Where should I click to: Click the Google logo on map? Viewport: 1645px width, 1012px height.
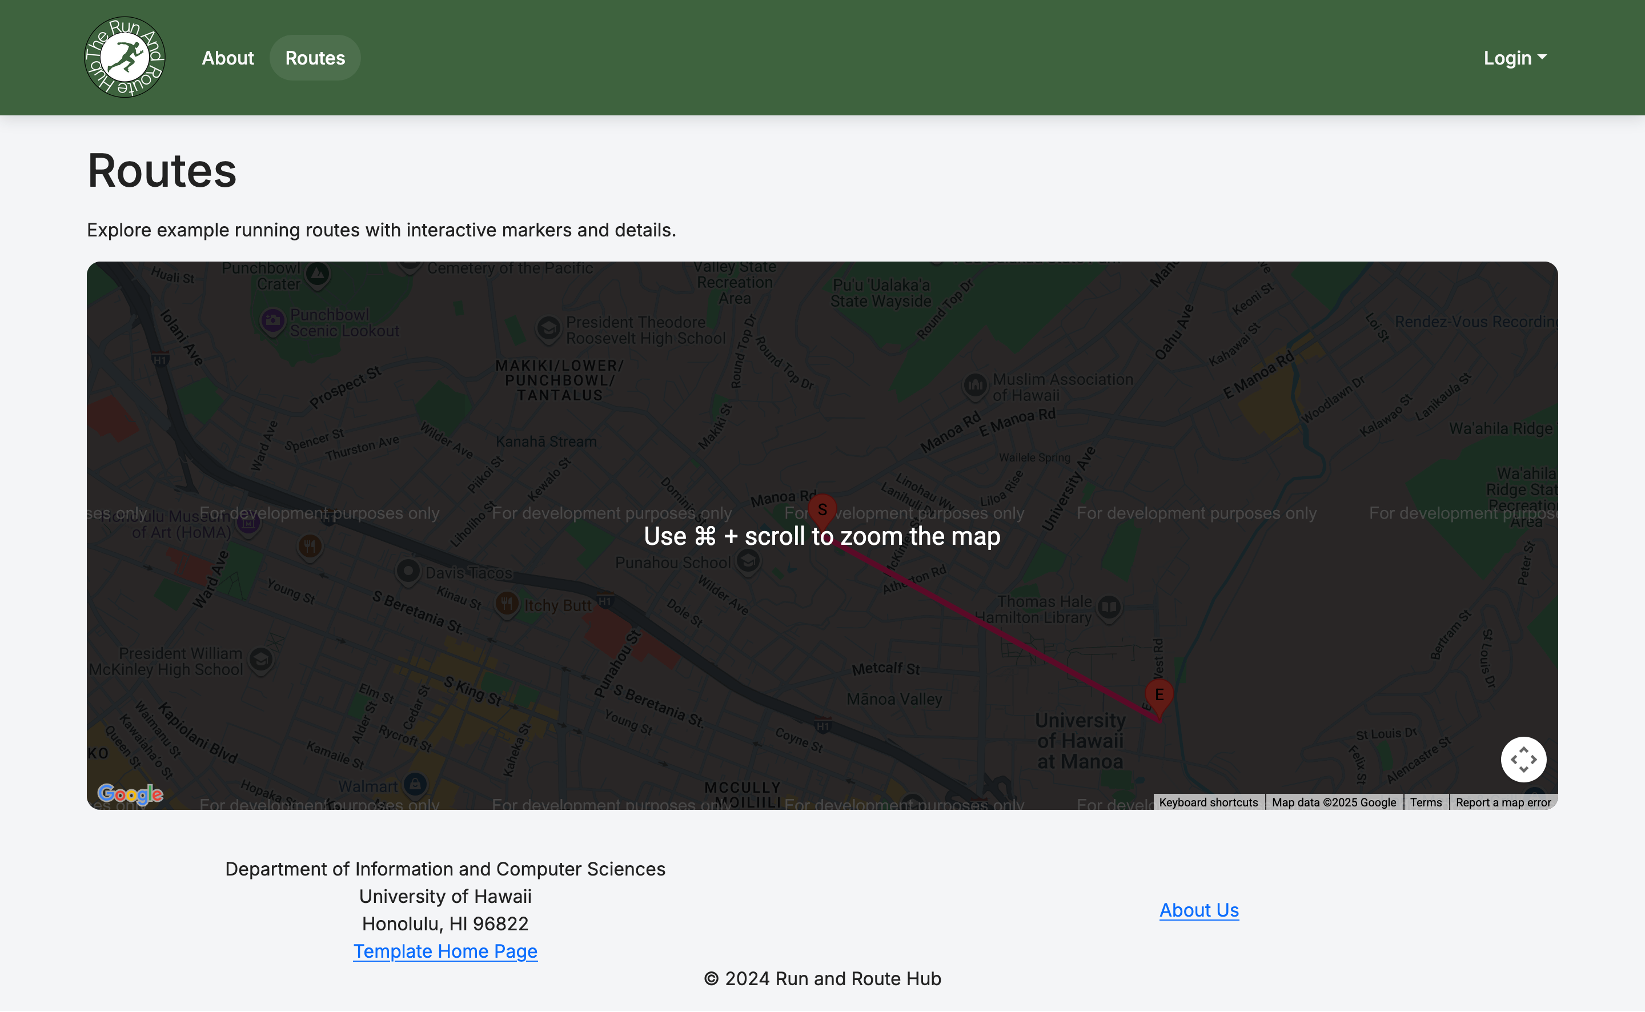130,794
